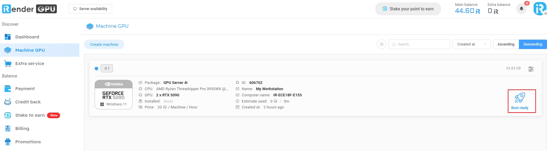Click the Create machine button

point(104,44)
